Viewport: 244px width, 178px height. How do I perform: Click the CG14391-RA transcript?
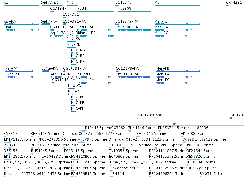click(64, 24)
